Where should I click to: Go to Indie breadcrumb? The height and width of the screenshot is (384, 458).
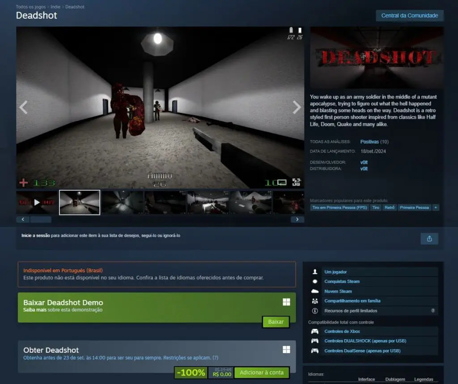[55, 7]
